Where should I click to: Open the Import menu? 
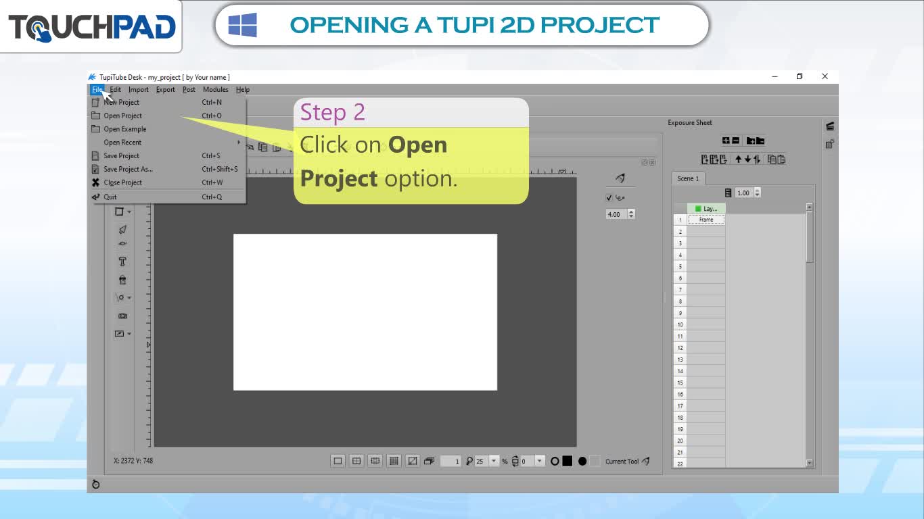(x=139, y=89)
